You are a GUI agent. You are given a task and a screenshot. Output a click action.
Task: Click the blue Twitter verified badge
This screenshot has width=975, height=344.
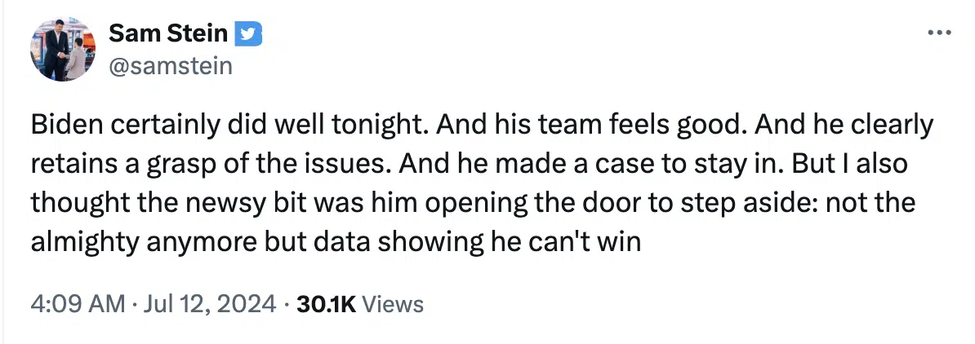click(248, 34)
